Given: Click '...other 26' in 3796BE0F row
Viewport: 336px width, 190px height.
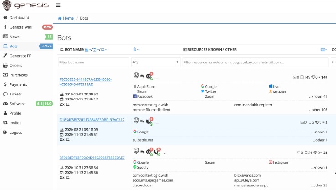Looking at the screenshot, I should pos(319,185).
